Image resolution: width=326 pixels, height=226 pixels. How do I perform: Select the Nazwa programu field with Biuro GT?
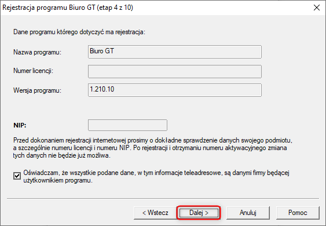175,52
